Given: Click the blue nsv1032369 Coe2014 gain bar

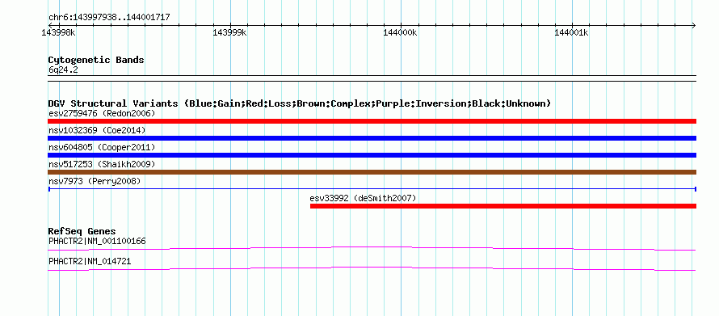Looking at the screenshot, I should (x=372, y=138).
